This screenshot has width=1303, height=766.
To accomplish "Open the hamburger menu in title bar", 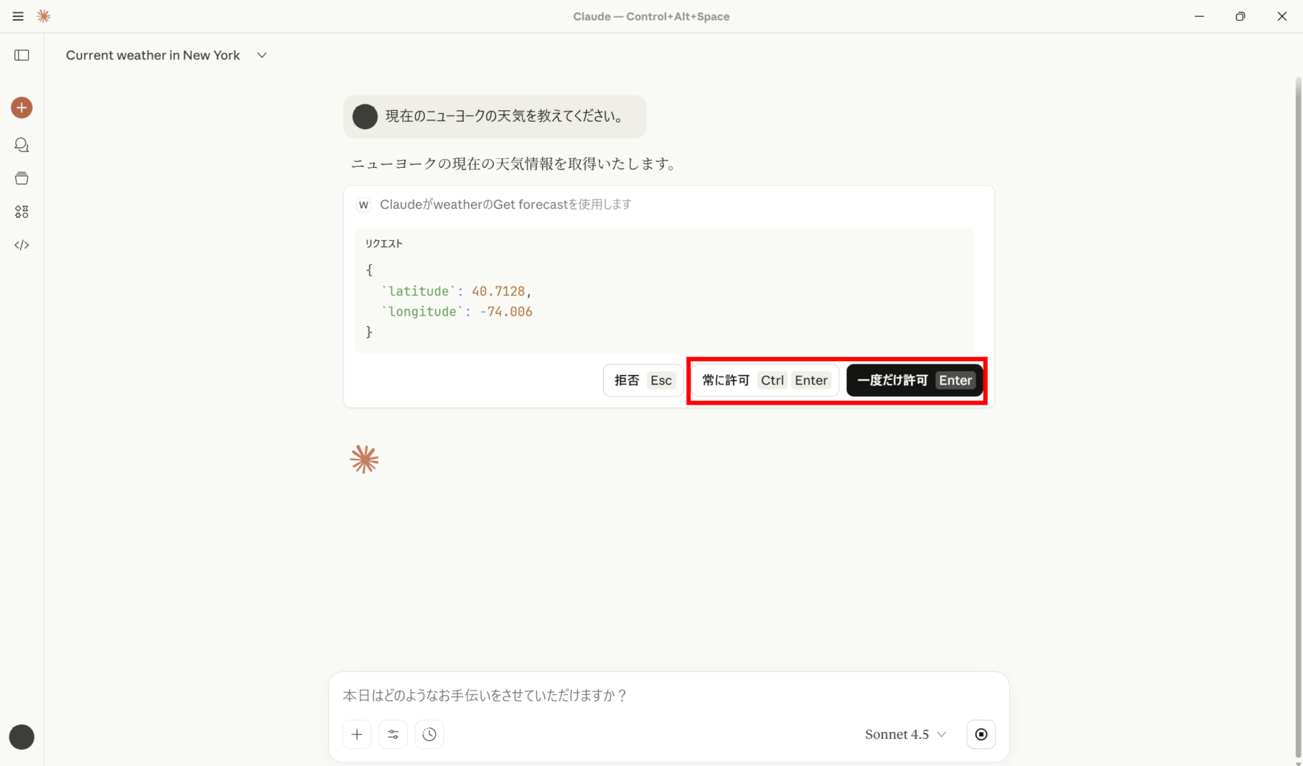I will [18, 17].
